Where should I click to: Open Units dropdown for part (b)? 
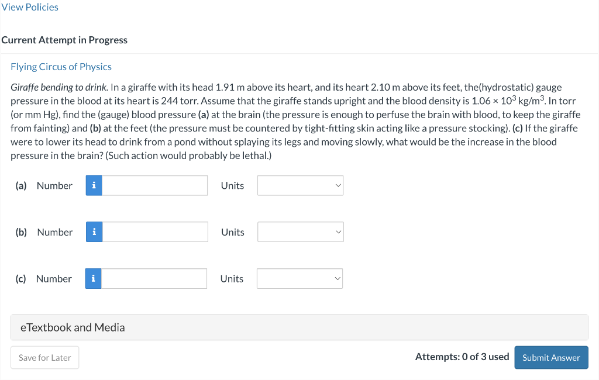pyautogui.click(x=301, y=232)
